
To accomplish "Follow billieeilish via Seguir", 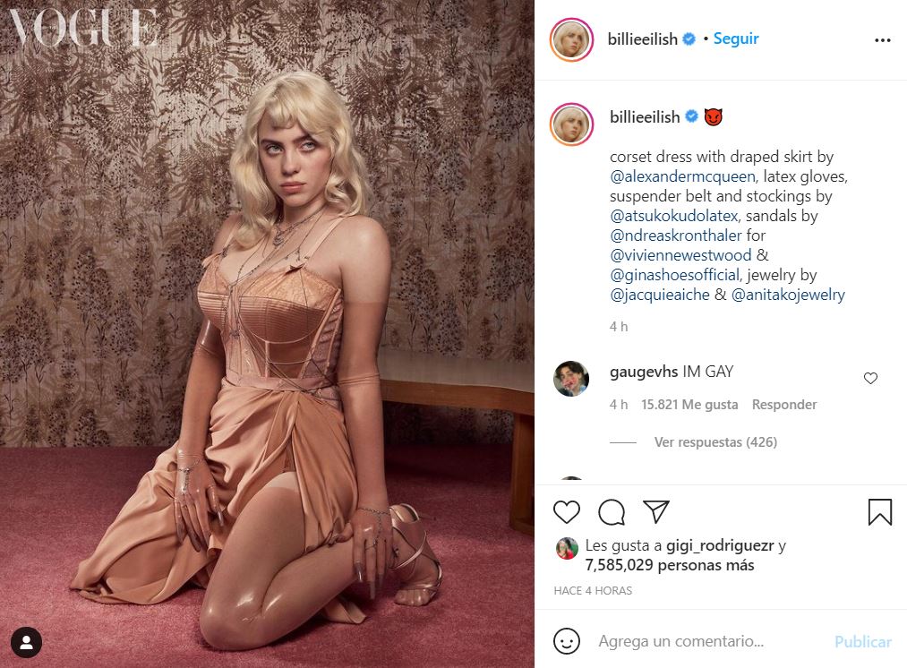I will 736,39.
